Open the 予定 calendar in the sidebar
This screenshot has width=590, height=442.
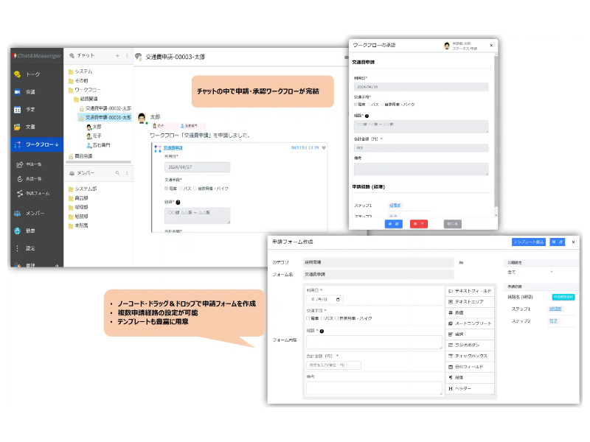click(x=37, y=110)
